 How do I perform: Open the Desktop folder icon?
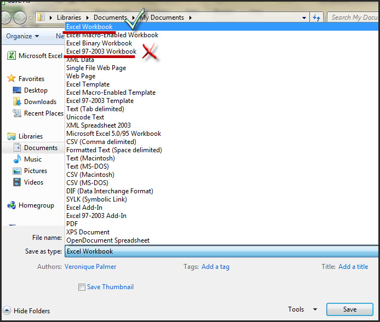tap(16, 90)
